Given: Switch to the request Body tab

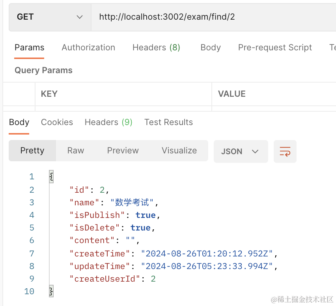Looking at the screenshot, I should click(x=210, y=48).
